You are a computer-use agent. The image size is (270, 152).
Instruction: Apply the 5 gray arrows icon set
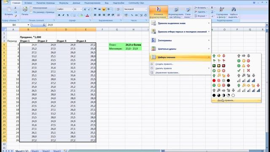(224, 90)
